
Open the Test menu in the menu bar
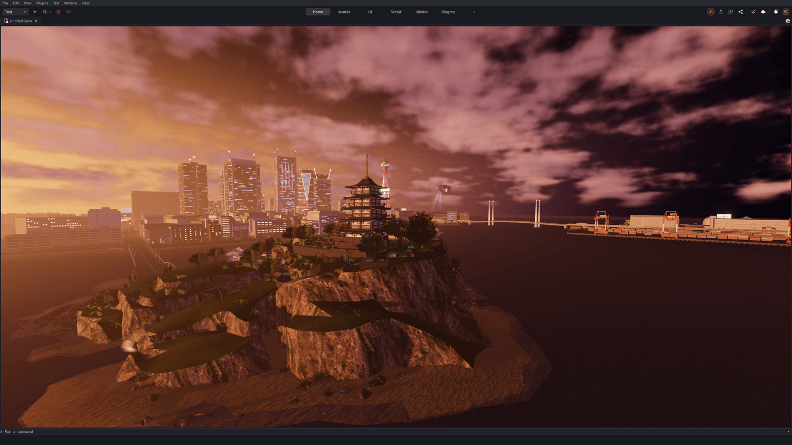coord(56,3)
